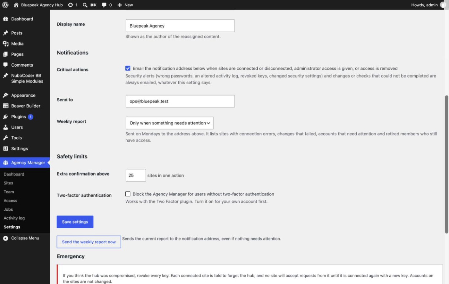This screenshot has width=449, height=284.
Task: Open the Weekly report dropdown
Action: tap(170, 123)
